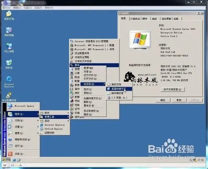This screenshot has width=208, height=169.
Task: Open Internet 信息服务 (IIS) 管理器 entry
Action: point(94,41)
